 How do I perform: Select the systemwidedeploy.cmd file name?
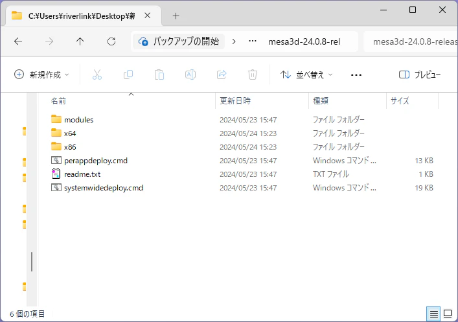pyautogui.click(x=104, y=188)
